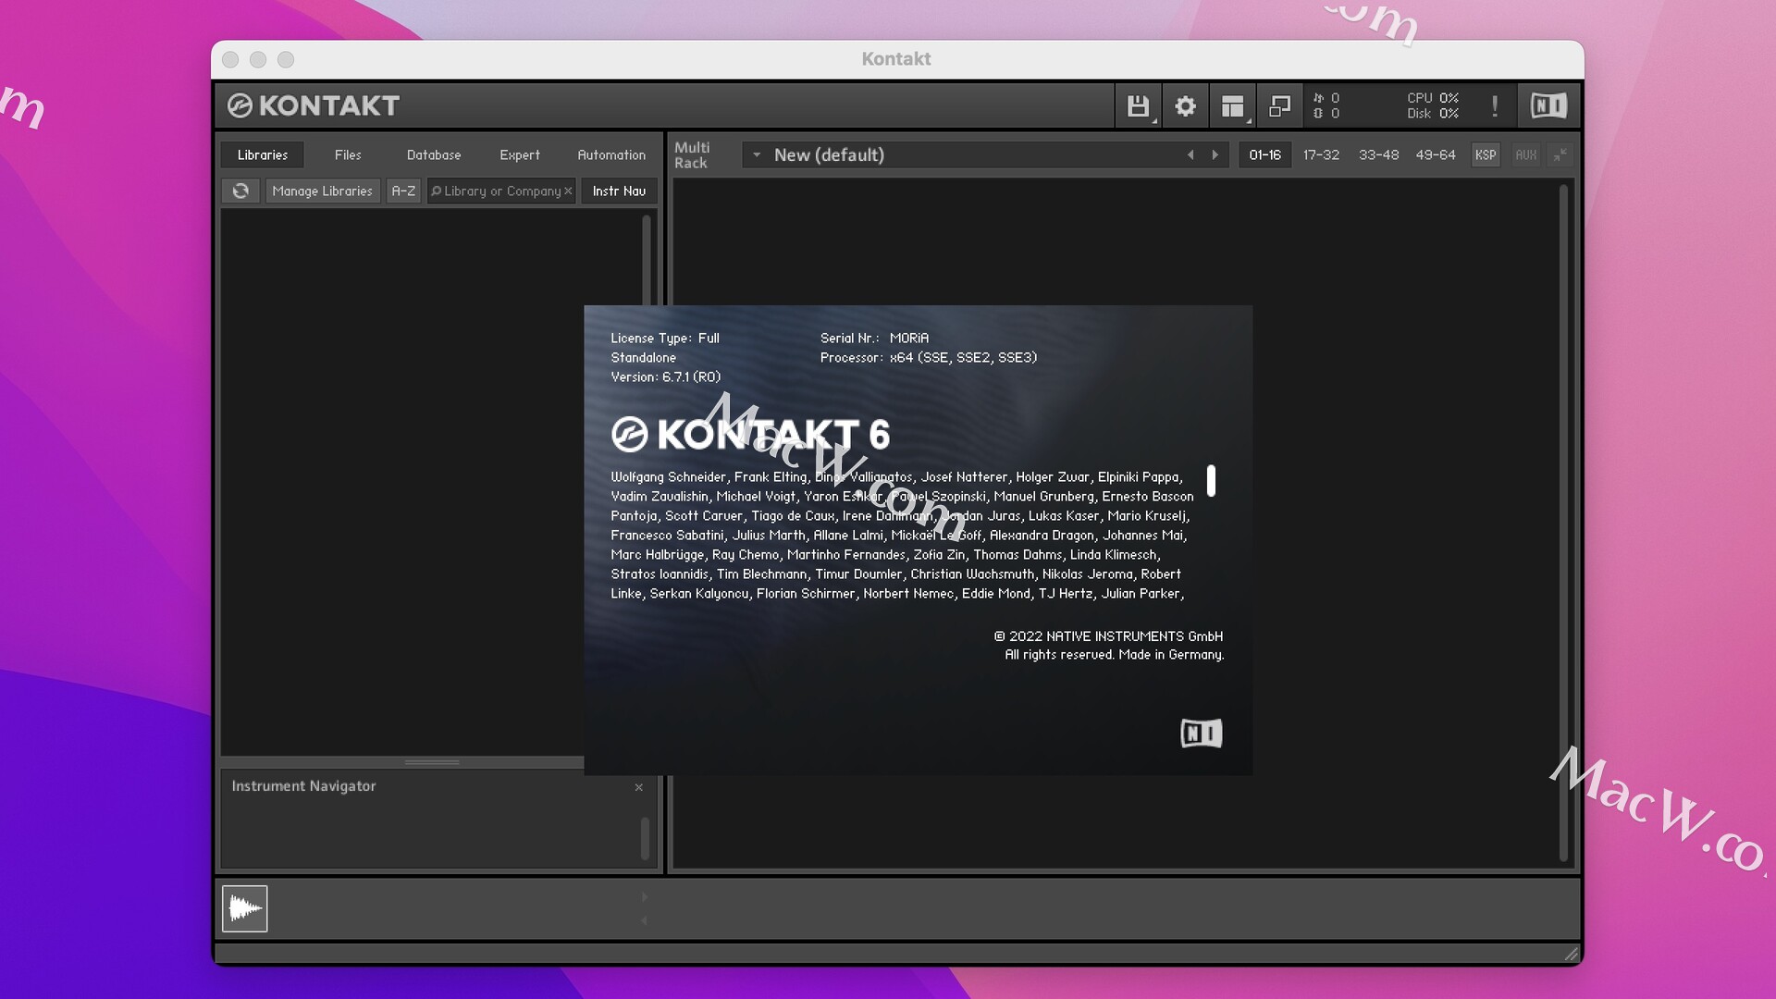The width and height of the screenshot is (1776, 999).
Task: Select previous multi with left arrow
Action: pyautogui.click(x=1190, y=154)
